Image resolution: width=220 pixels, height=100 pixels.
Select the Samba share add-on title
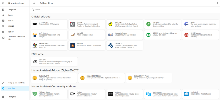[44, 44]
